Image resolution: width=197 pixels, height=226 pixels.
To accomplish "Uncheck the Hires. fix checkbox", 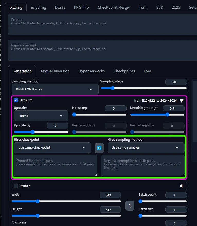I will 16,100.
